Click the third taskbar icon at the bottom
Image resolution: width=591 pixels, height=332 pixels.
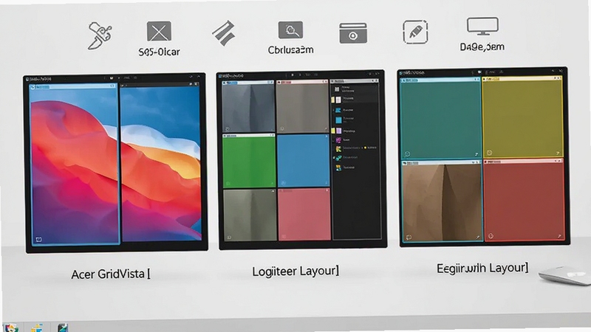click(x=63, y=328)
